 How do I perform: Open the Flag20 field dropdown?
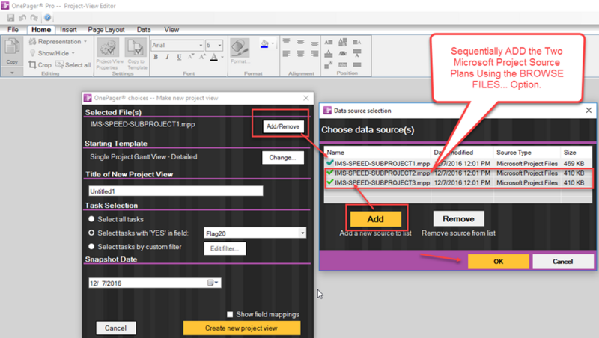tap(302, 233)
